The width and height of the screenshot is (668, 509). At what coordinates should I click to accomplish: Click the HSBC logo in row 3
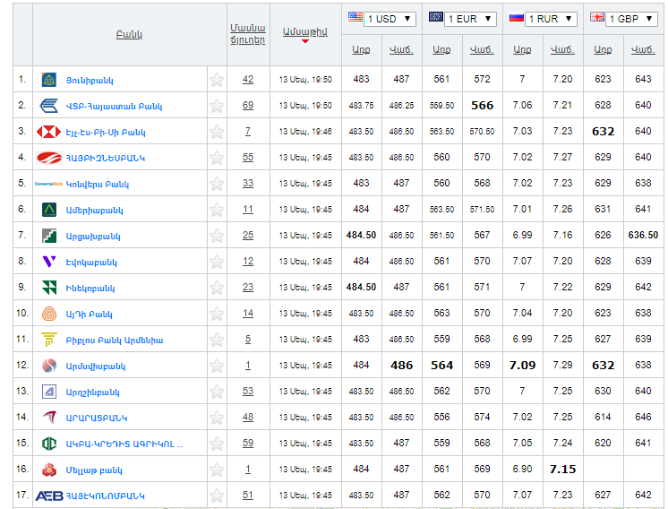(x=49, y=132)
